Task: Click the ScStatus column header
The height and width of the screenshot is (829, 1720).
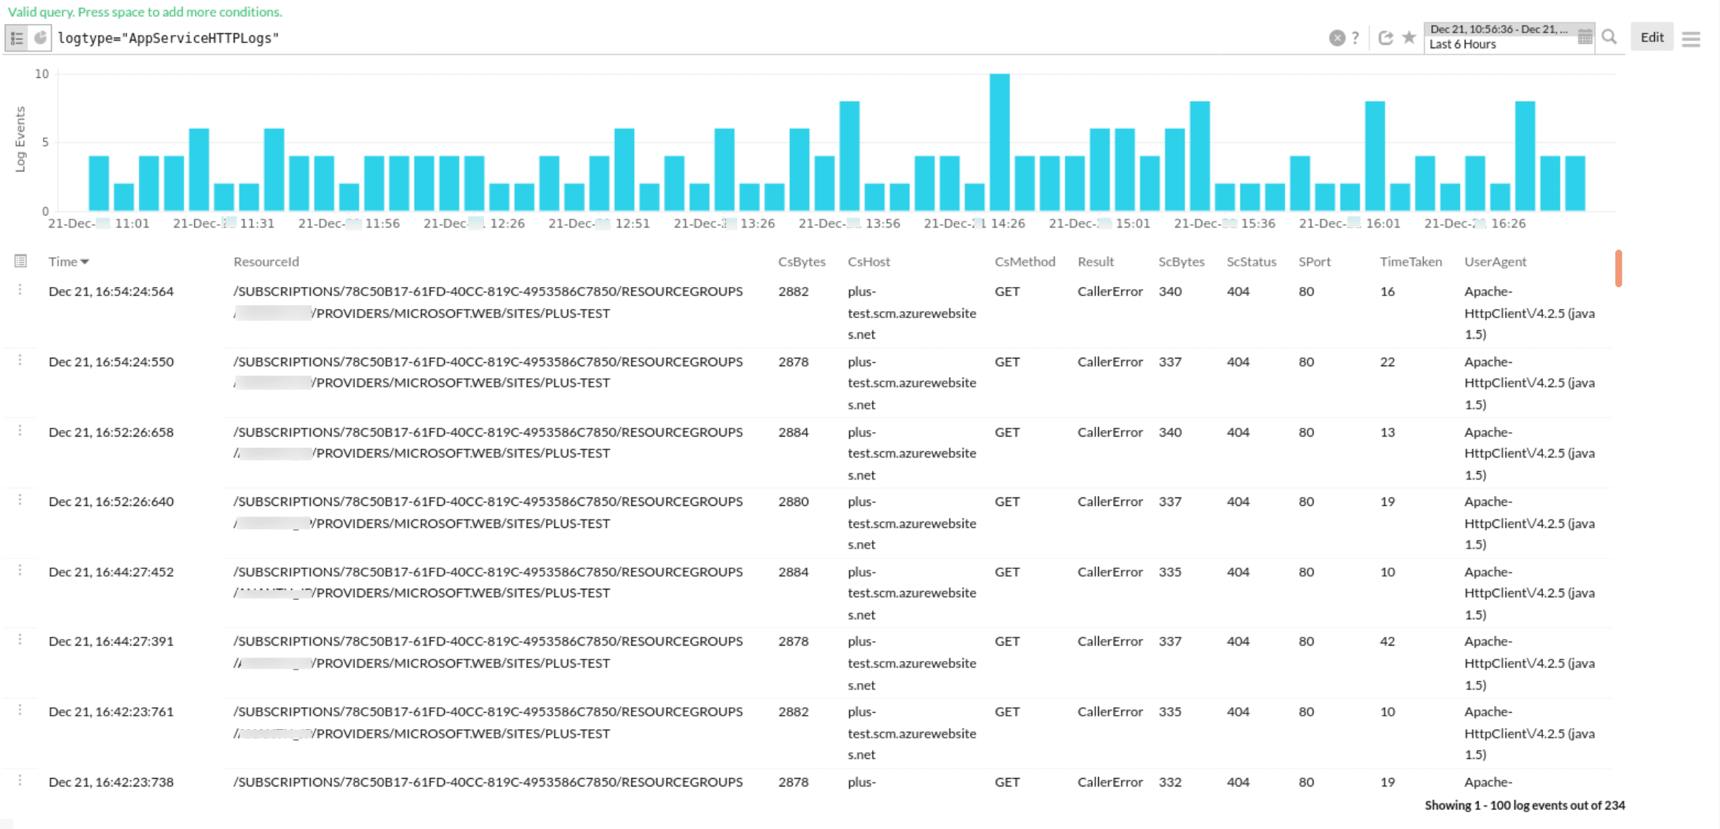Action: click(1251, 261)
